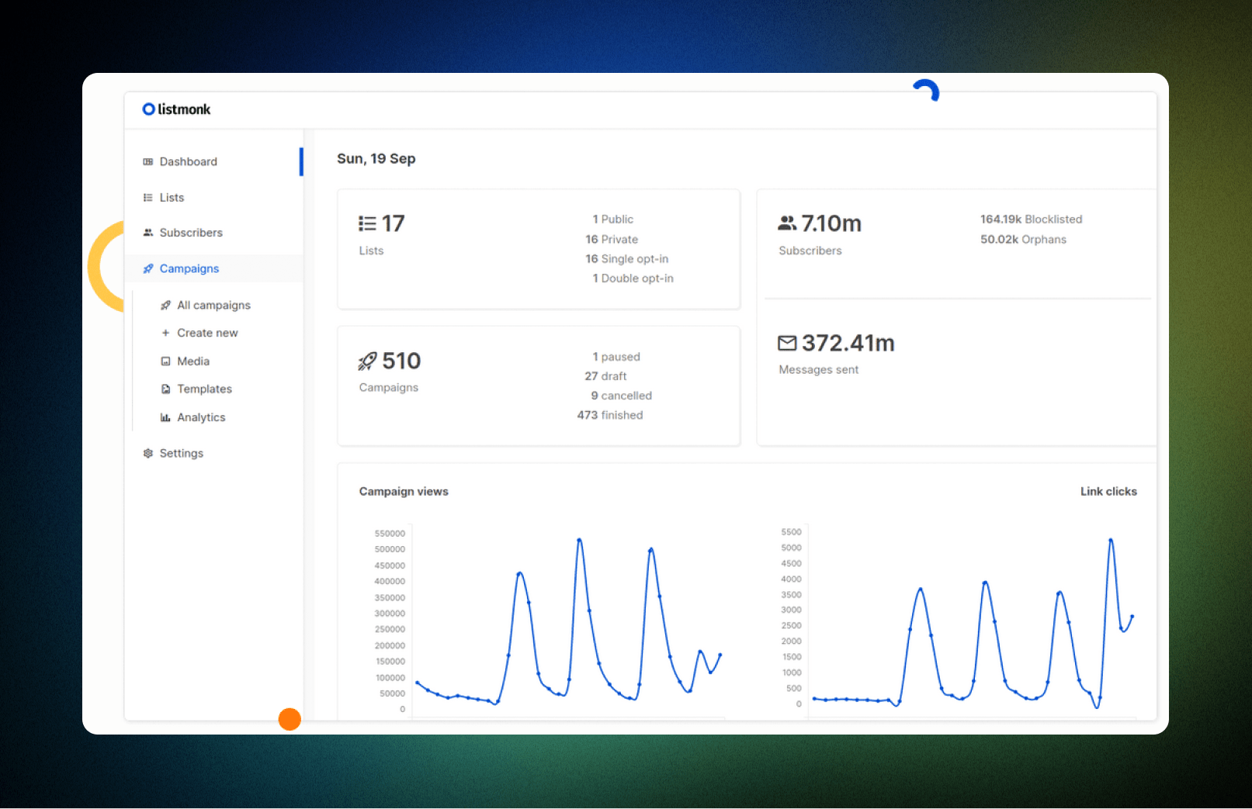Click the highest peak in Link clicks chart
Image resolution: width=1252 pixels, height=809 pixels.
click(1111, 540)
